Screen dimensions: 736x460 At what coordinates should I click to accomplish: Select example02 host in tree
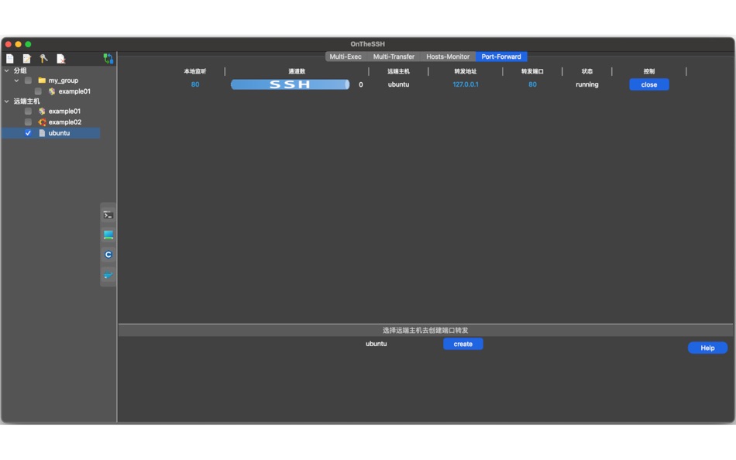[65, 122]
